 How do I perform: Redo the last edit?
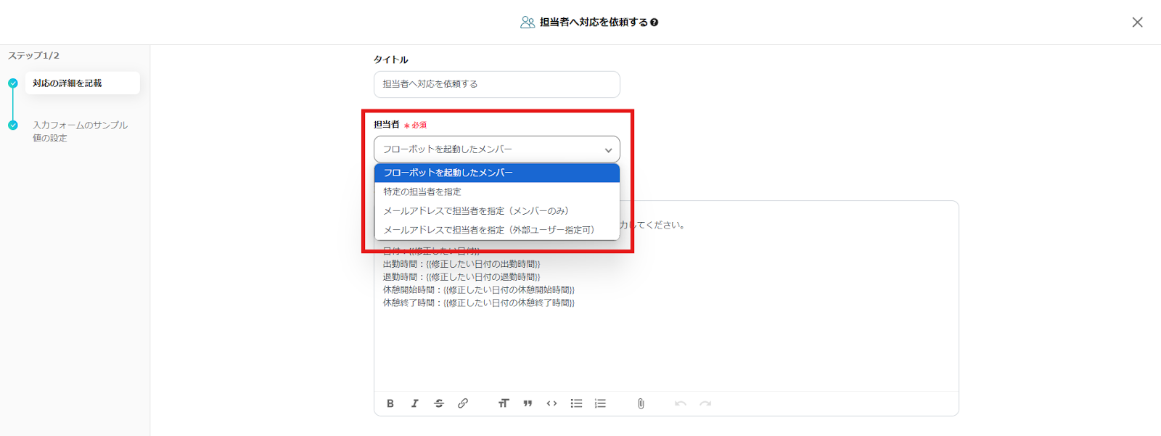tap(705, 403)
